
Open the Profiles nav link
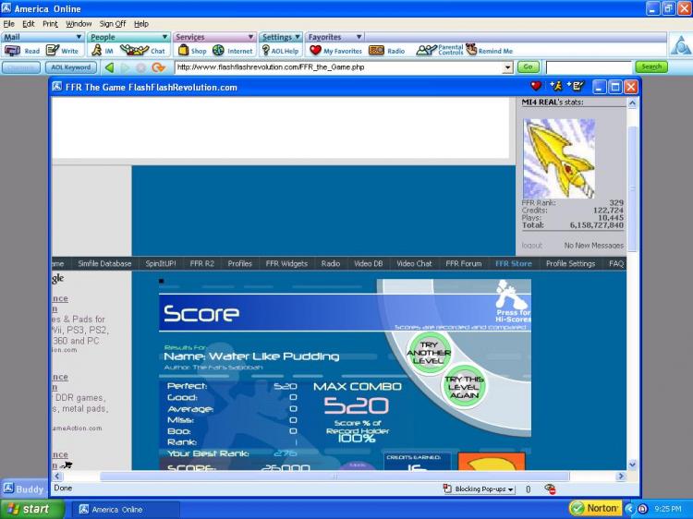click(239, 264)
